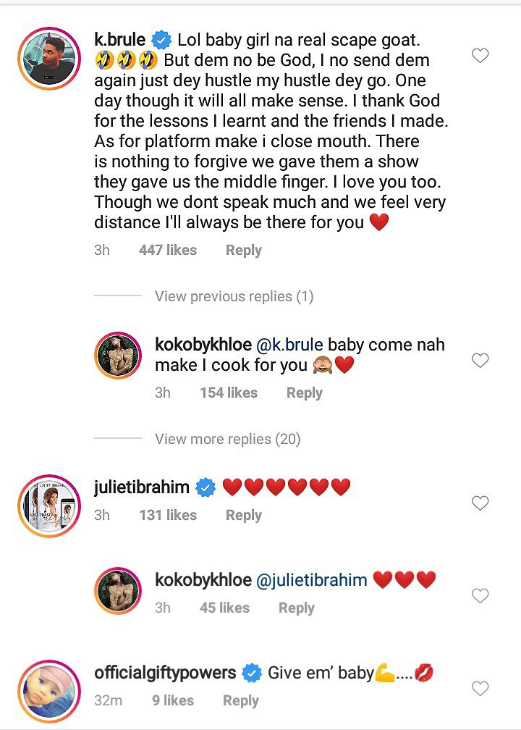Reply to k.brule's comment

click(243, 250)
